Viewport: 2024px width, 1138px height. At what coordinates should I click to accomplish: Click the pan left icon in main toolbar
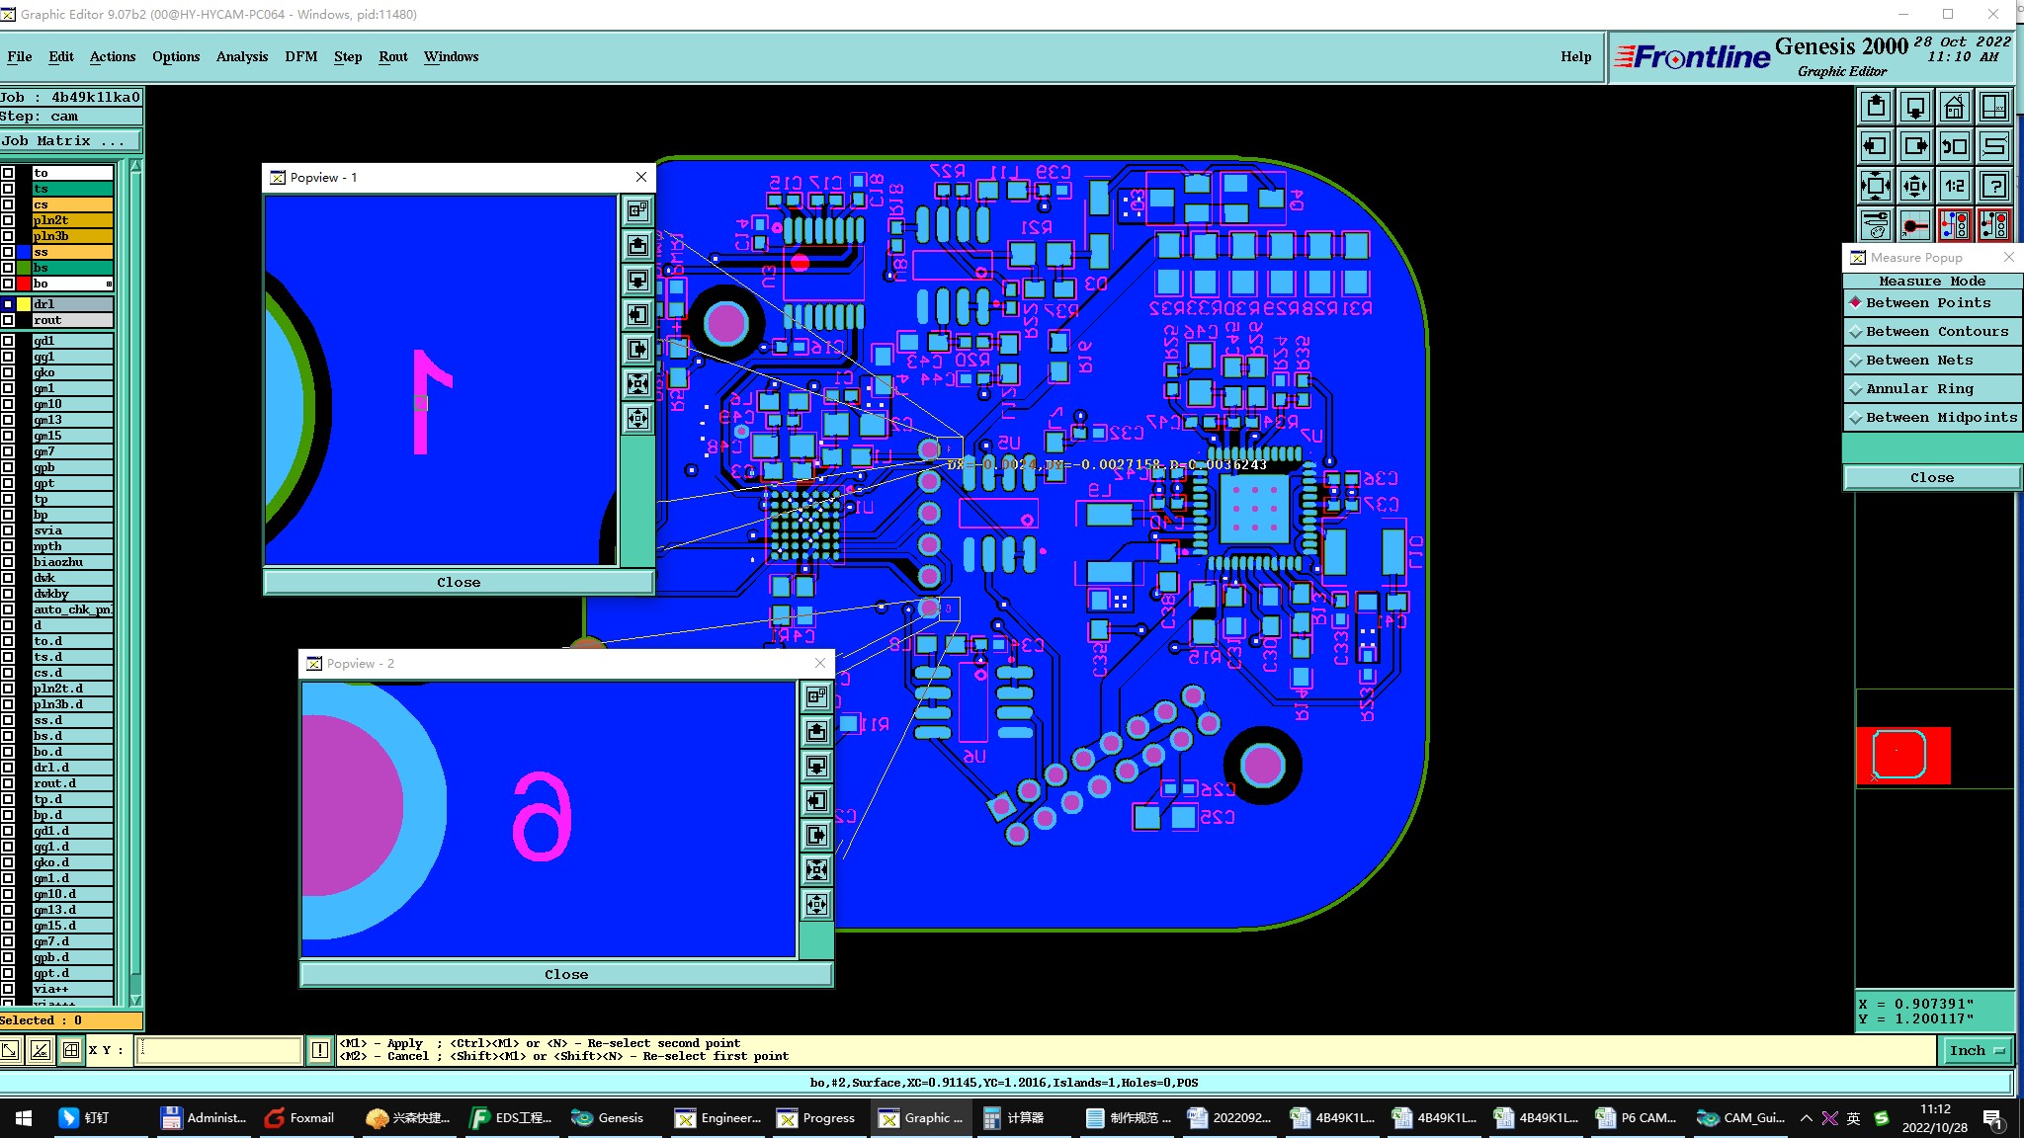pos(1875,146)
